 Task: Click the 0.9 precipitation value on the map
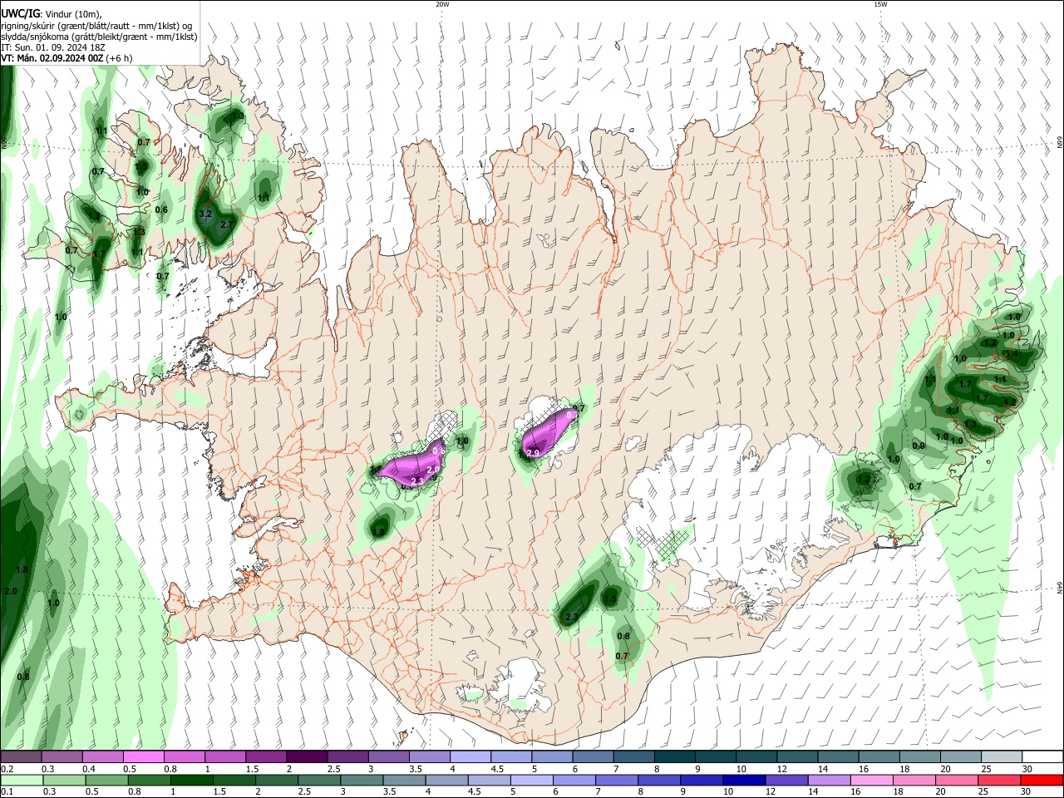(x=919, y=446)
